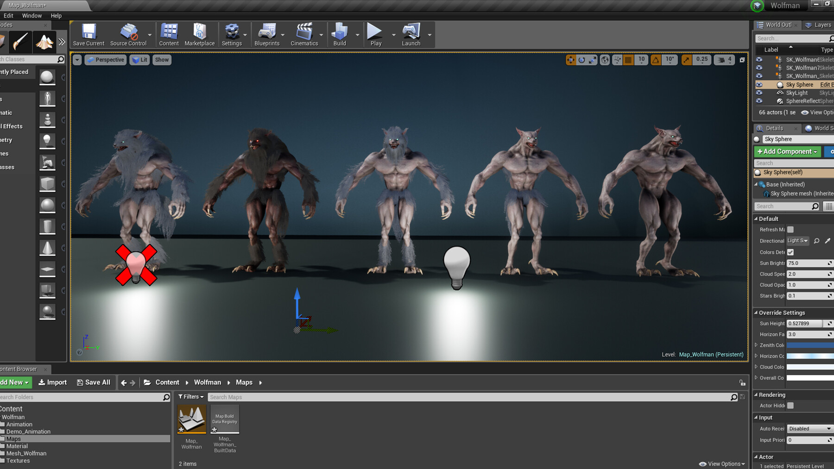Click the Save All button

coord(94,382)
